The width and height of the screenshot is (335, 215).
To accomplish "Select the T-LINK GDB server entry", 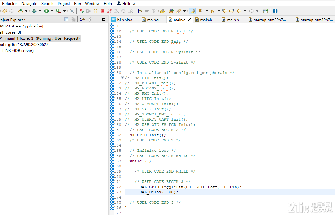I will pyautogui.click(x=17, y=51).
